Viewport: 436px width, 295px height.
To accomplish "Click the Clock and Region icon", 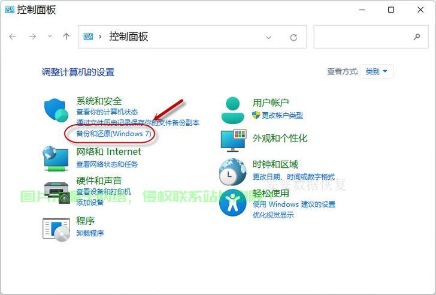I will click(x=233, y=171).
